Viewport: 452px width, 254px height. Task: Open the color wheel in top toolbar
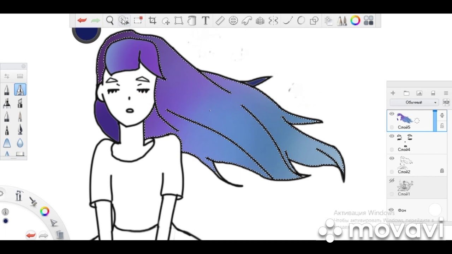pyautogui.click(x=355, y=20)
